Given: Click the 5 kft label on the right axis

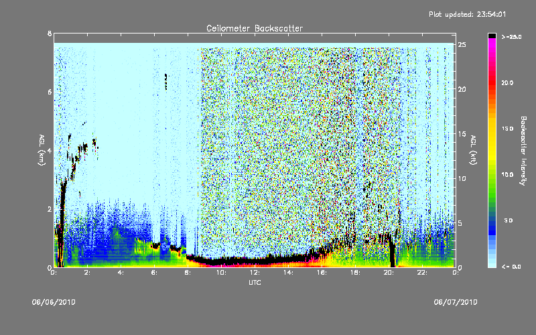Looking at the screenshot, I should pos(462,223).
